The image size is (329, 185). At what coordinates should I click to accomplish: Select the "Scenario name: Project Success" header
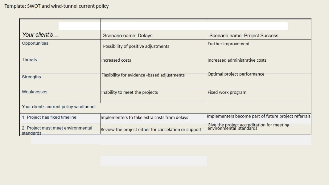point(244,36)
